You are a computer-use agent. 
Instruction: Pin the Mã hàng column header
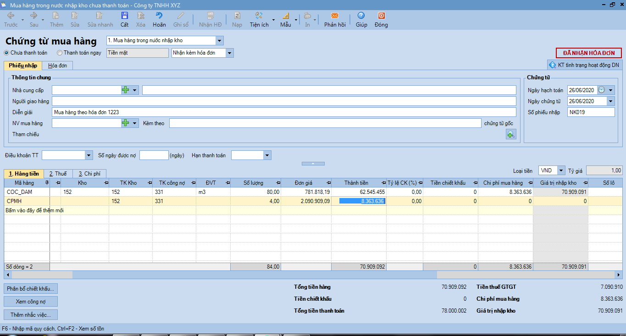pos(47,183)
